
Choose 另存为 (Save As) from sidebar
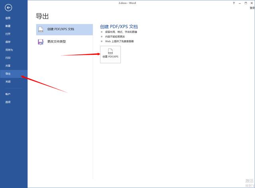pyautogui.click(x=9, y=50)
